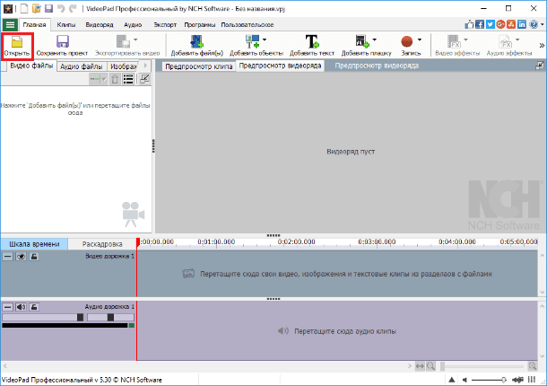Open Предпросмотр клипа tab
The image size is (547, 386).
tap(199, 66)
